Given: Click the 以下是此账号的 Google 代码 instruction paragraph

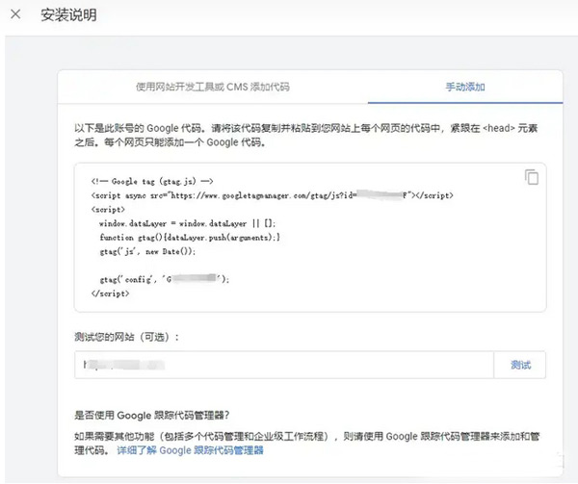Looking at the screenshot, I should coord(306,135).
